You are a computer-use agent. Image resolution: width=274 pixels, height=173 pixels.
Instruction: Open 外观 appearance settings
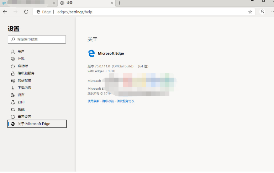tap(21, 59)
